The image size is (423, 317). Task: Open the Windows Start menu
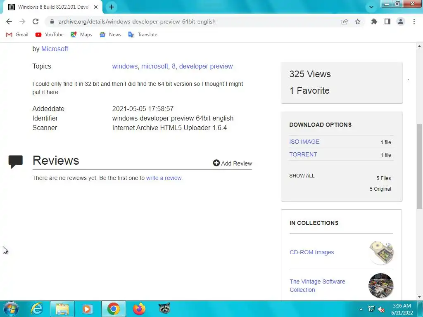tap(11, 309)
